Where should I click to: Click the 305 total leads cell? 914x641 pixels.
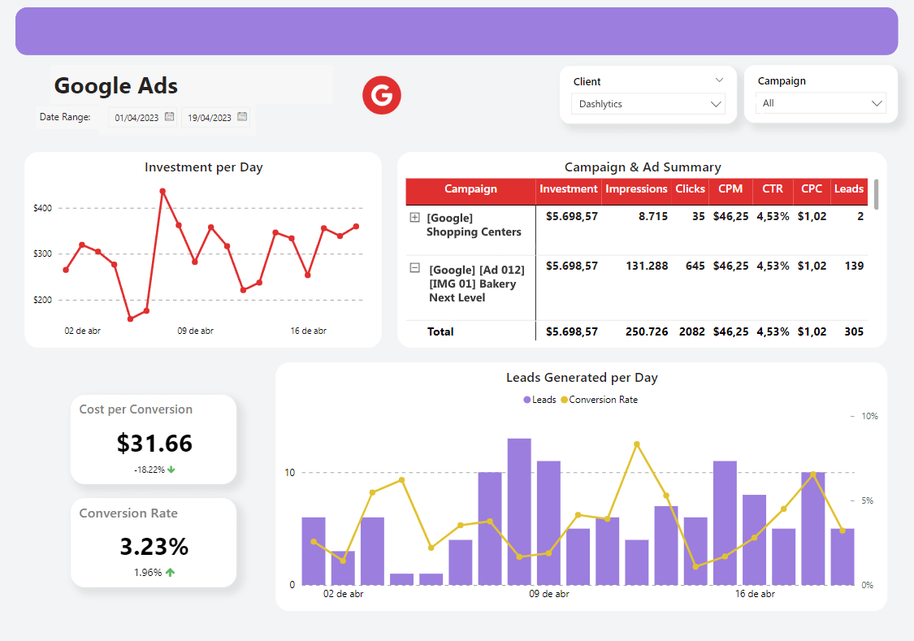tap(854, 331)
